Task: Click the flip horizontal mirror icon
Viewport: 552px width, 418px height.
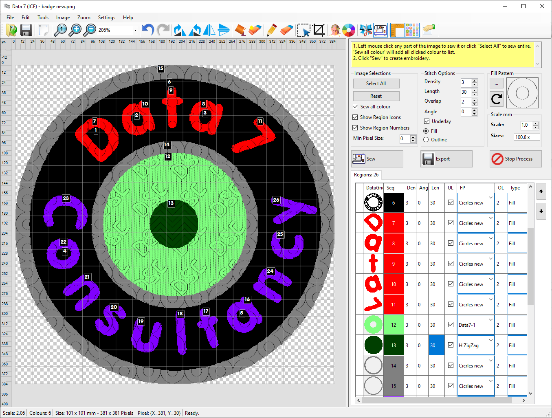Action: (x=209, y=30)
